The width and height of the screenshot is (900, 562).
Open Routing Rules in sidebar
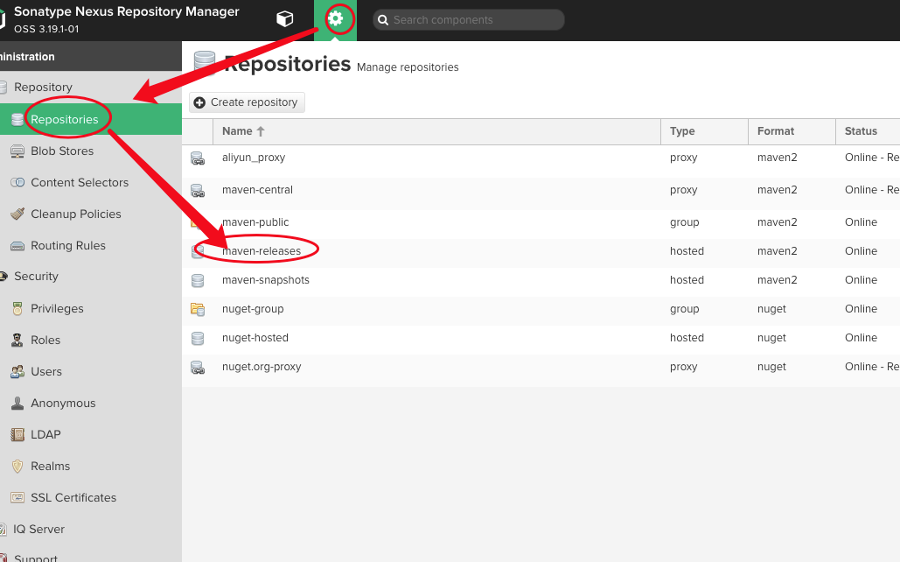(91, 245)
